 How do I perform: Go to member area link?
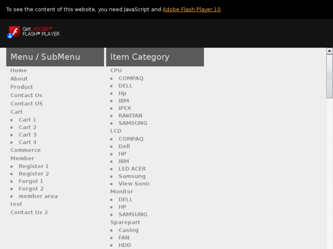pyautogui.click(x=38, y=196)
